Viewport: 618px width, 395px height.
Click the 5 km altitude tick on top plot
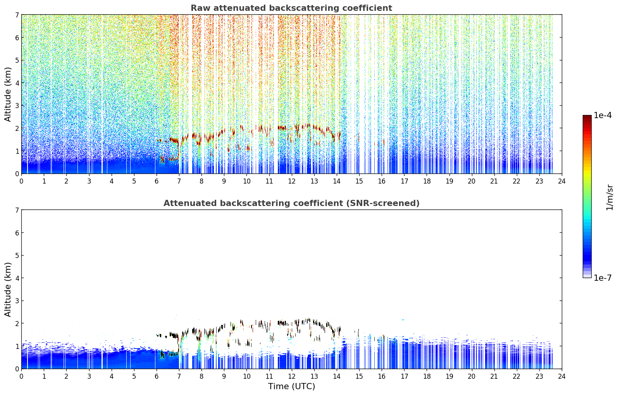click(17, 60)
